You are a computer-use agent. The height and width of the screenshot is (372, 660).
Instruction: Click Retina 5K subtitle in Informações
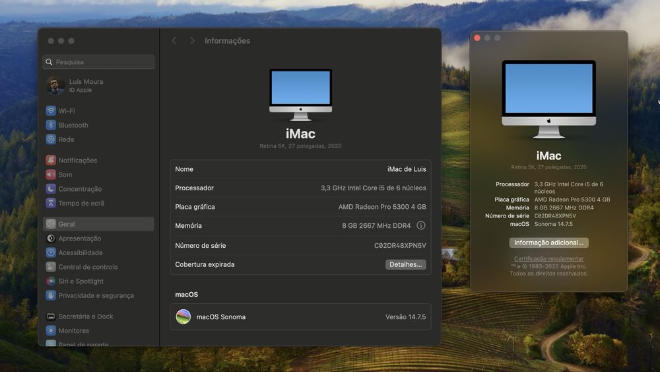tap(300, 146)
